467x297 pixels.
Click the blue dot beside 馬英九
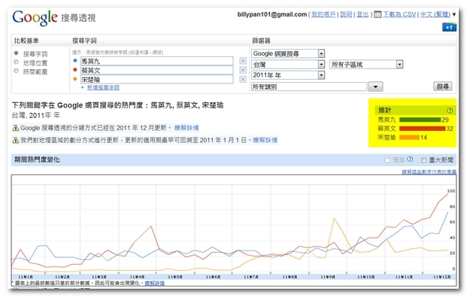pos(75,61)
